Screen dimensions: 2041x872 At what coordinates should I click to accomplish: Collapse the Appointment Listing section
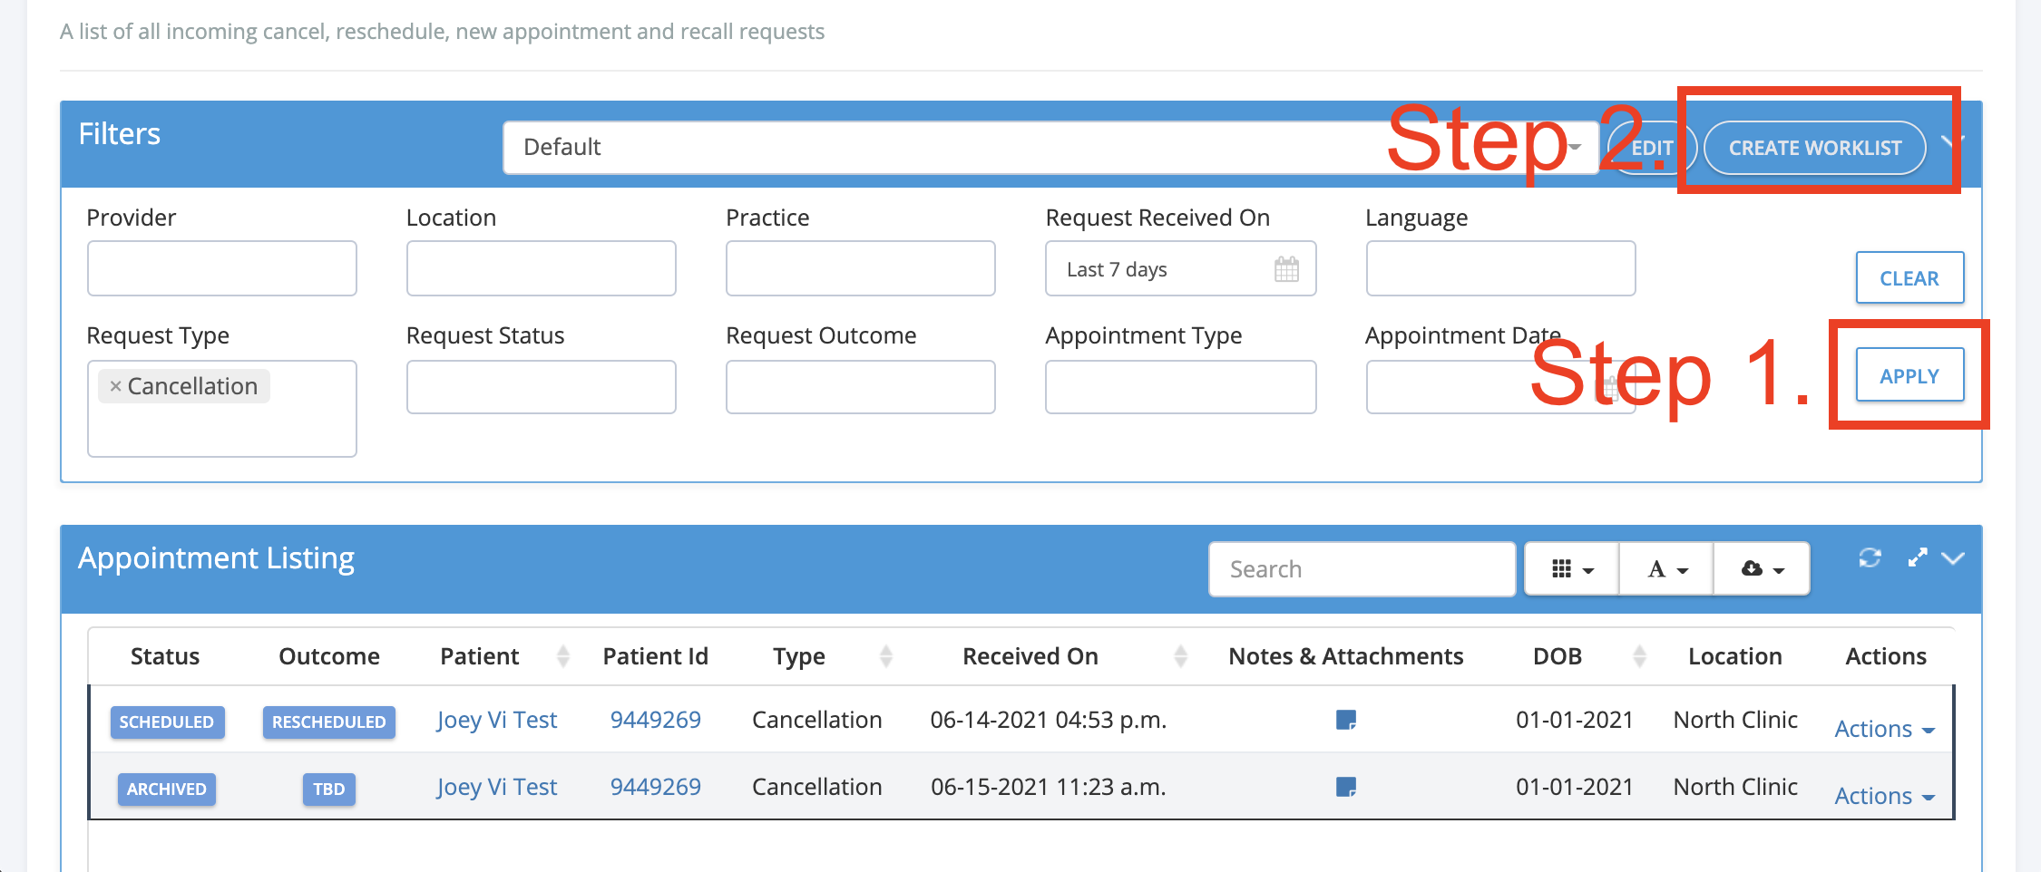click(1954, 557)
